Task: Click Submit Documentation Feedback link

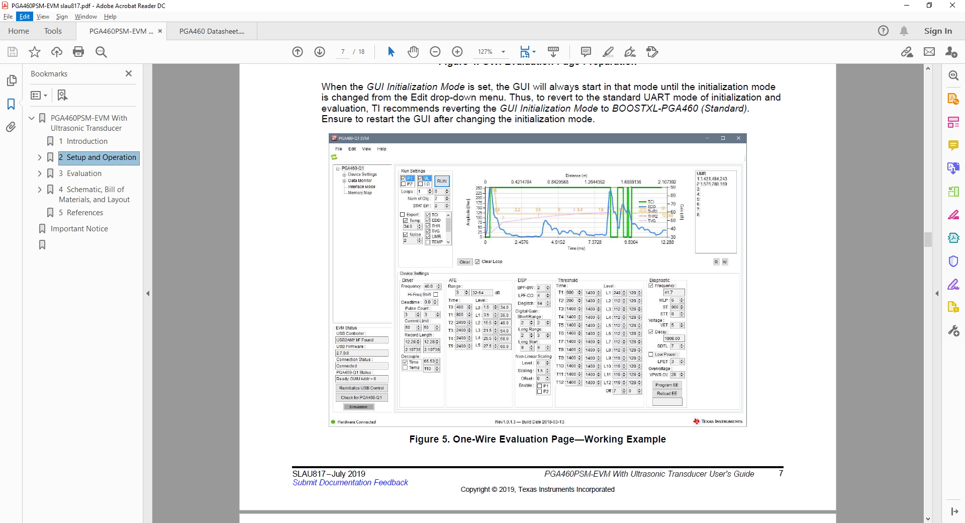Action: click(350, 483)
